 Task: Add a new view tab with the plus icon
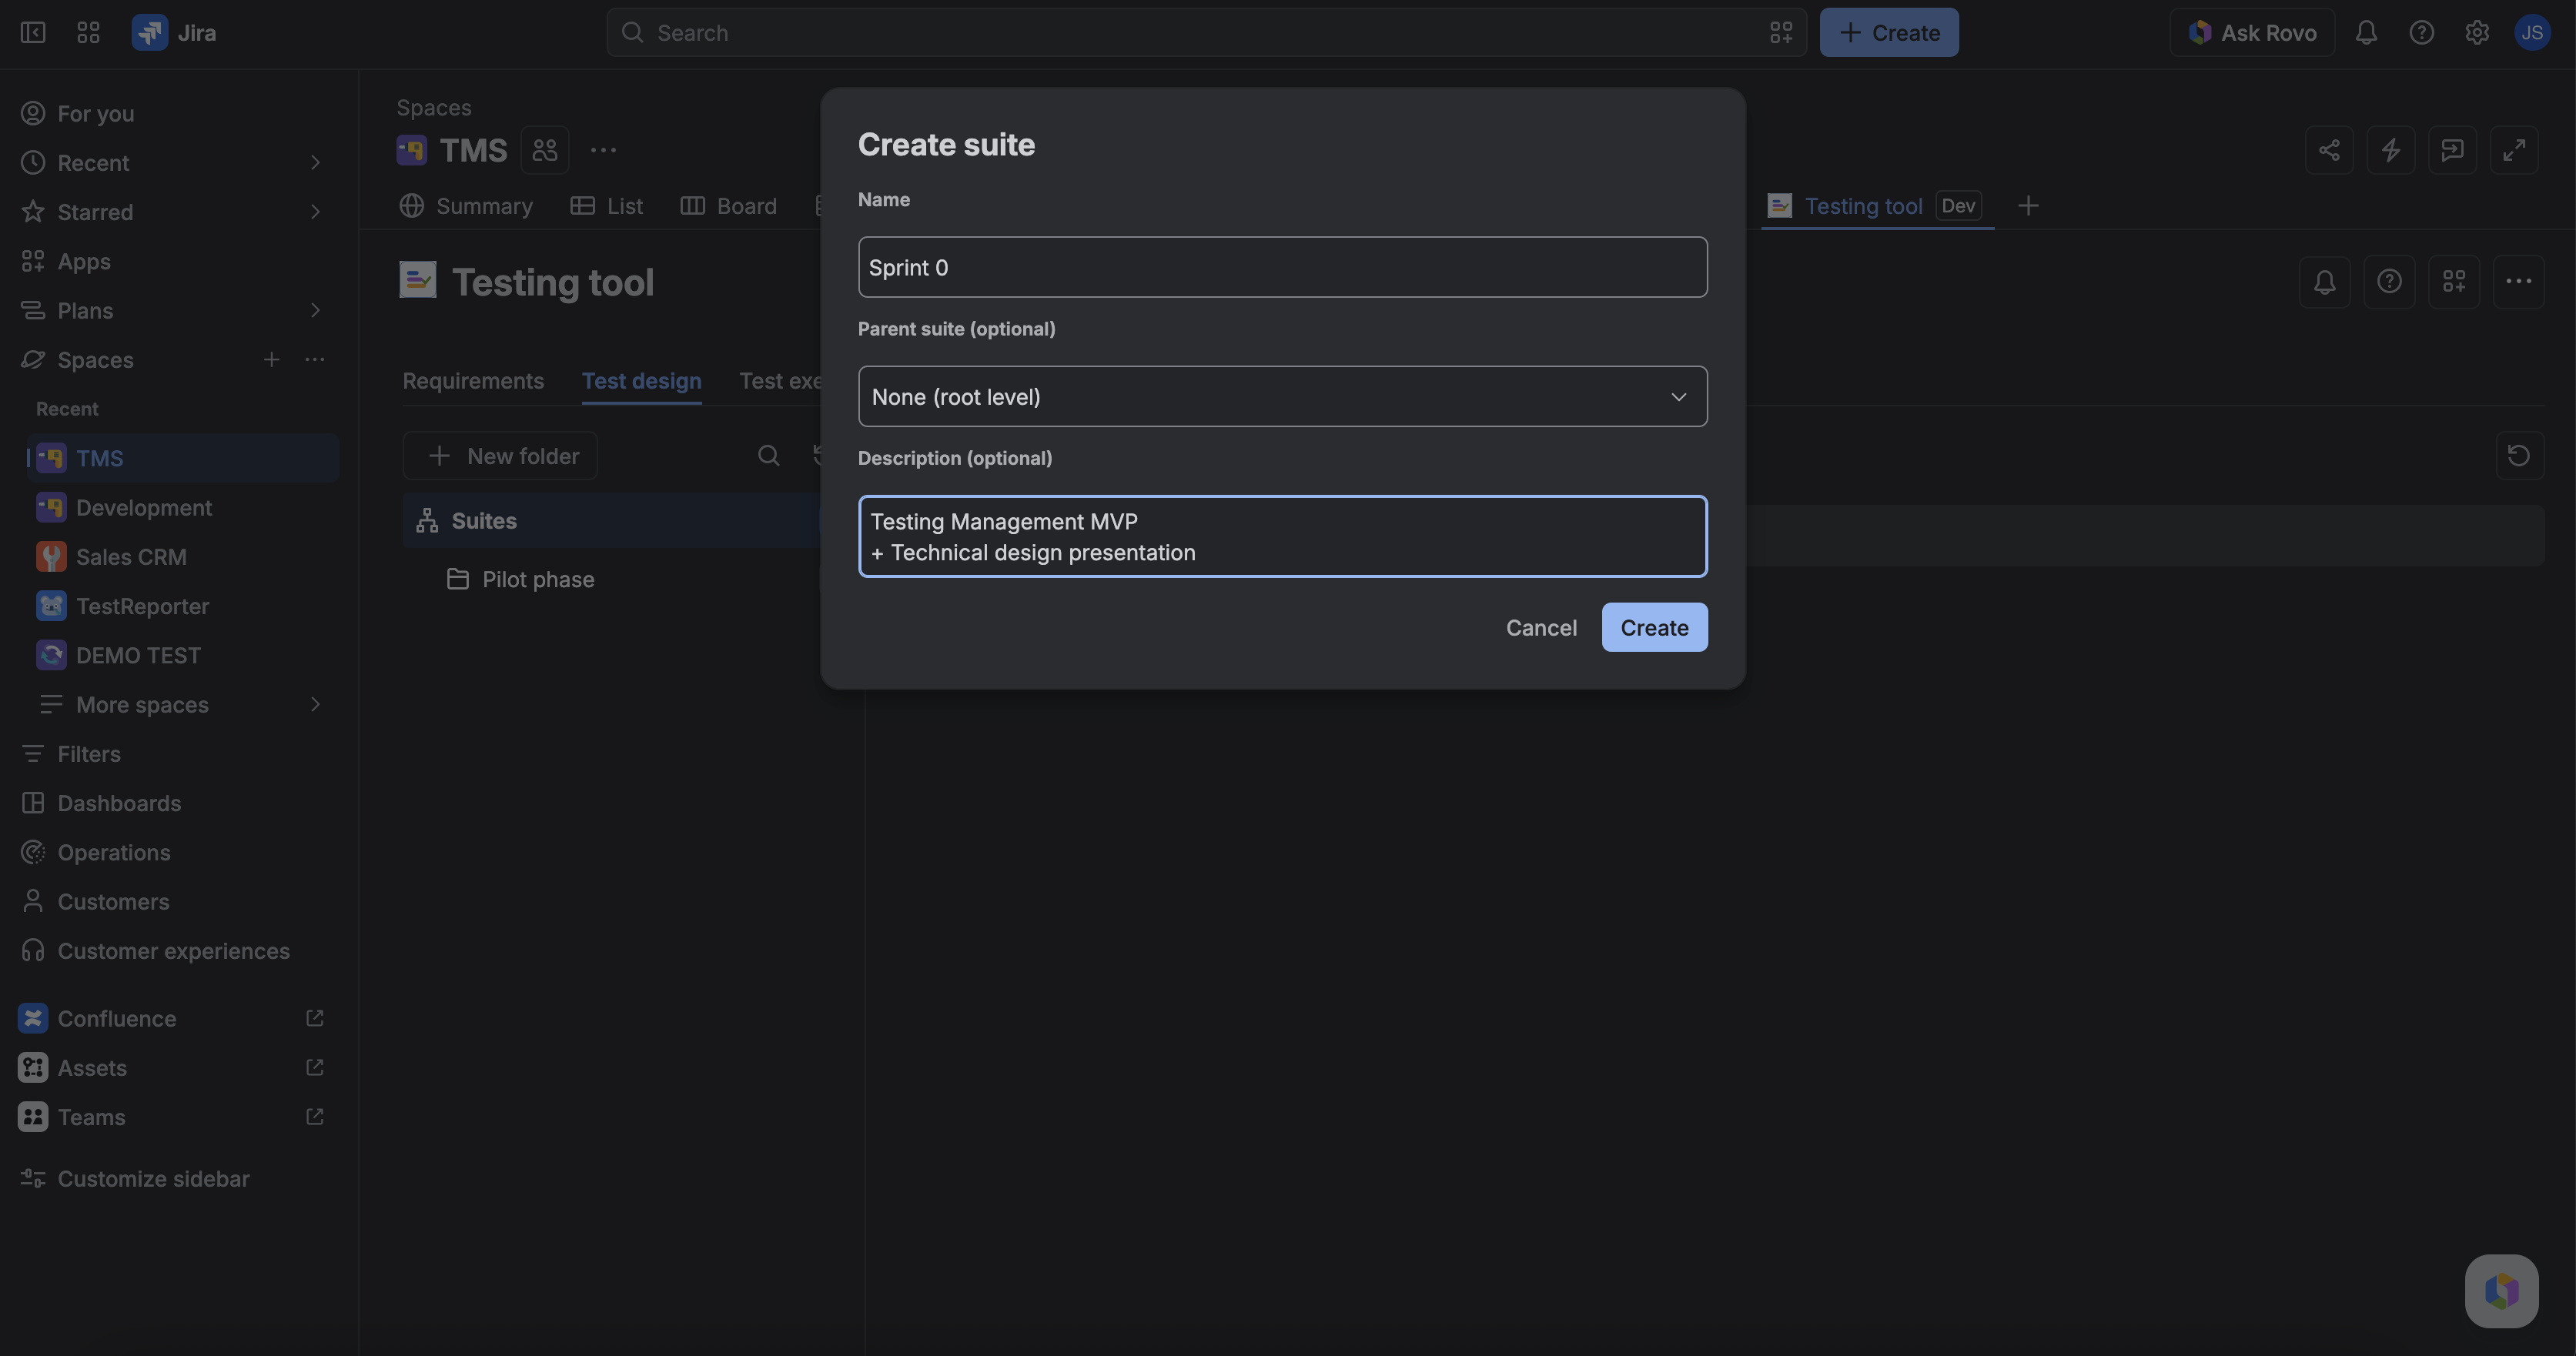[2028, 205]
